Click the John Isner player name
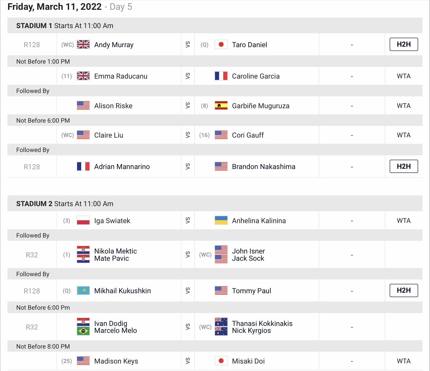The width and height of the screenshot is (430, 371). [x=248, y=251]
